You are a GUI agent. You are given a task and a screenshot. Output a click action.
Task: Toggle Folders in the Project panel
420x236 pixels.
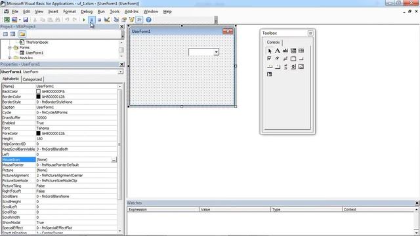point(22,34)
